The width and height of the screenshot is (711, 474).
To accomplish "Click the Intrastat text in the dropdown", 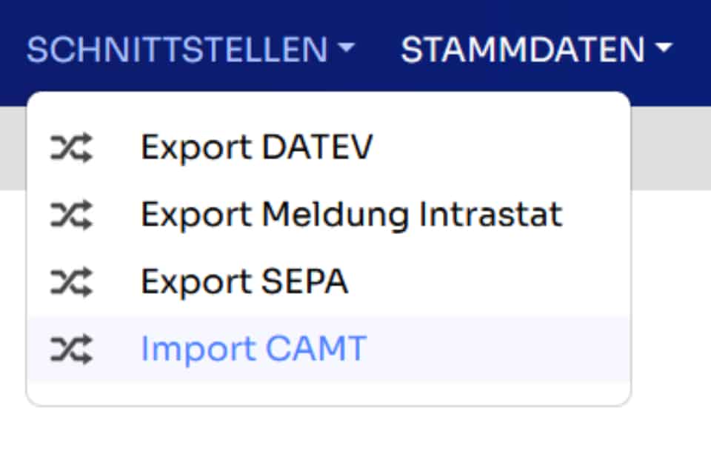I will (490, 214).
